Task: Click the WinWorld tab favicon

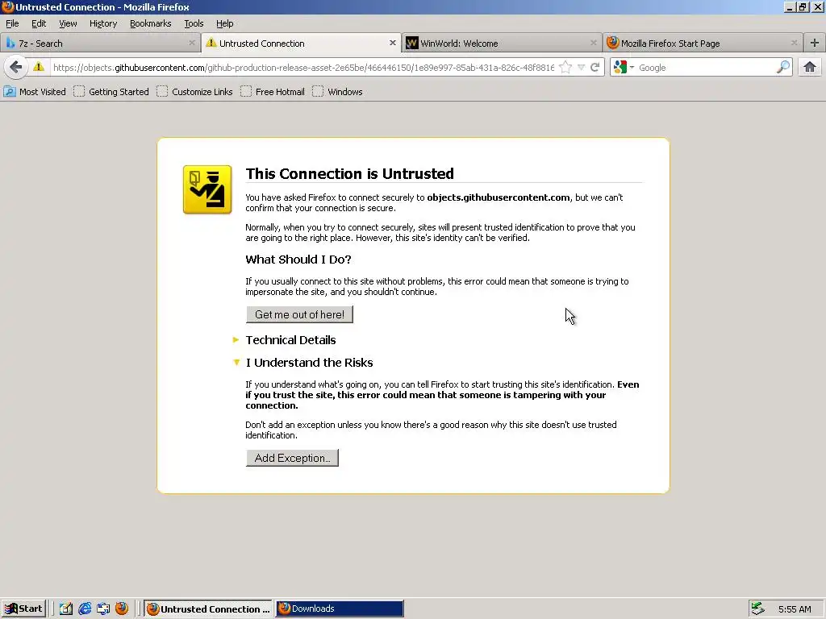Action: click(412, 43)
